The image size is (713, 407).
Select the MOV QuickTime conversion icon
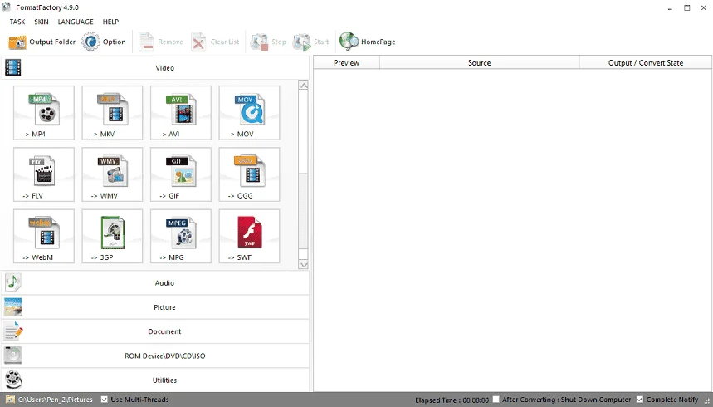click(249, 112)
